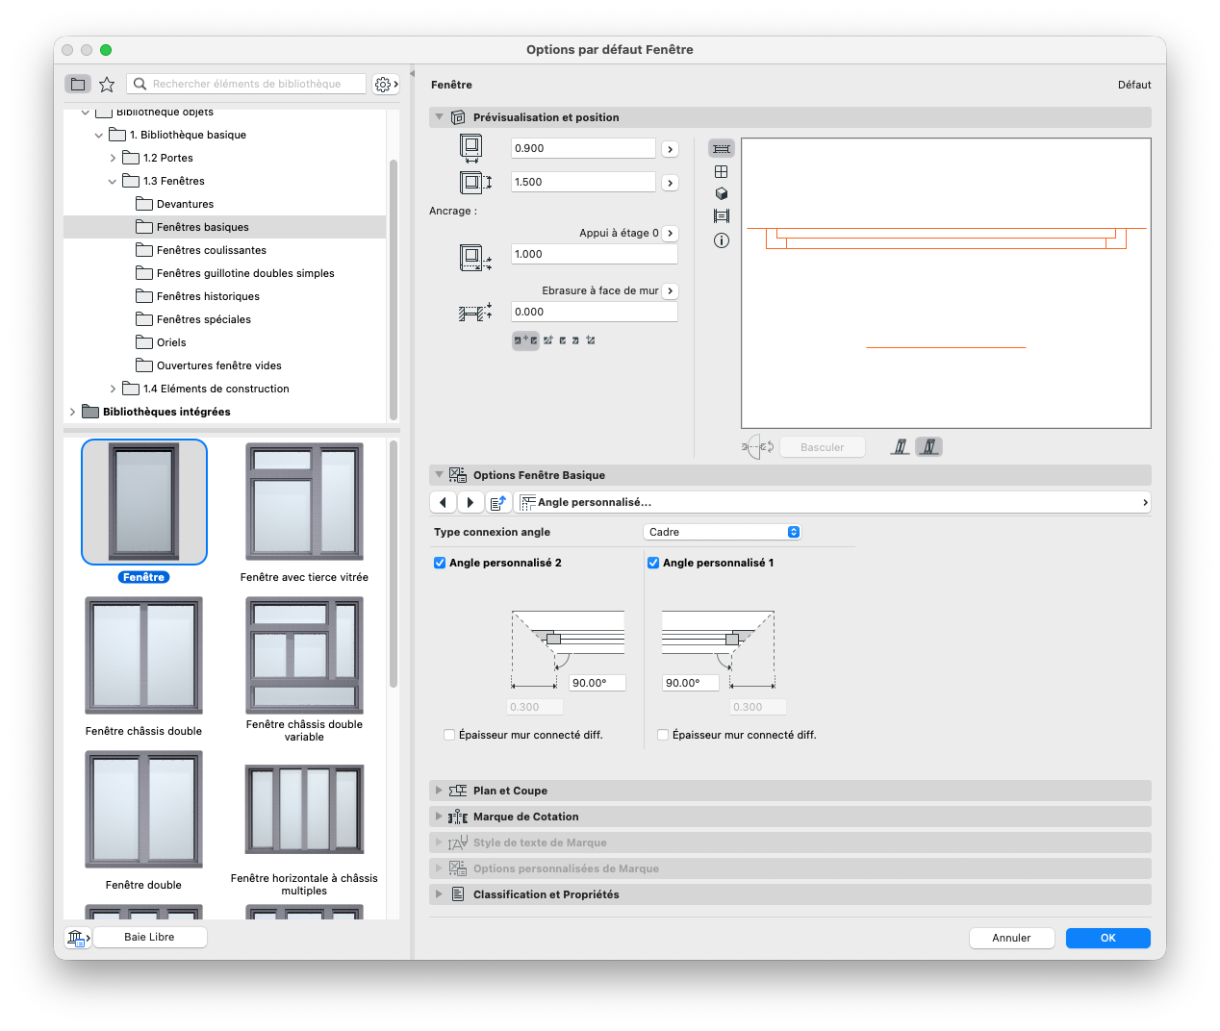Collapse the 1.3 Fenêtres folder
This screenshot has height=1031, width=1220.
113,181
